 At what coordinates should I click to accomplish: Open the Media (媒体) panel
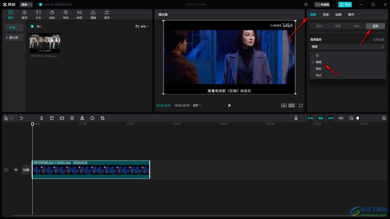pyautogui.click(x=11, y=15)
